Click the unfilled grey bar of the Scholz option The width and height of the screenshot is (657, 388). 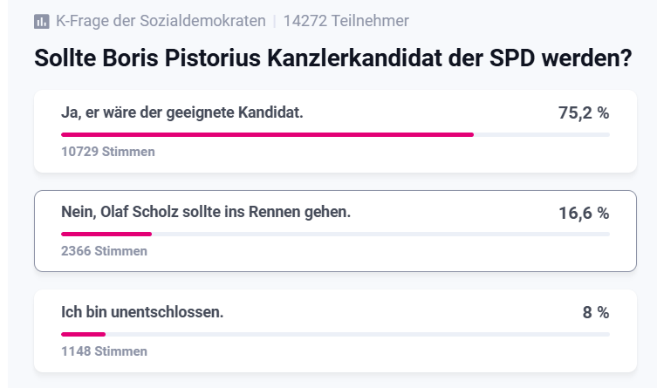pos(380,234)
